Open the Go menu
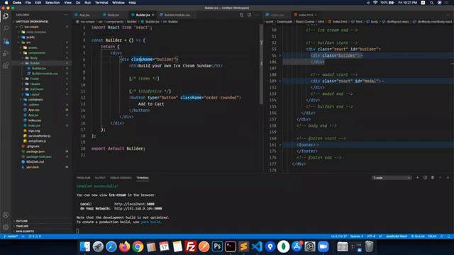The image size is (454, 255). pyautogui.click(x=78, y=3)
